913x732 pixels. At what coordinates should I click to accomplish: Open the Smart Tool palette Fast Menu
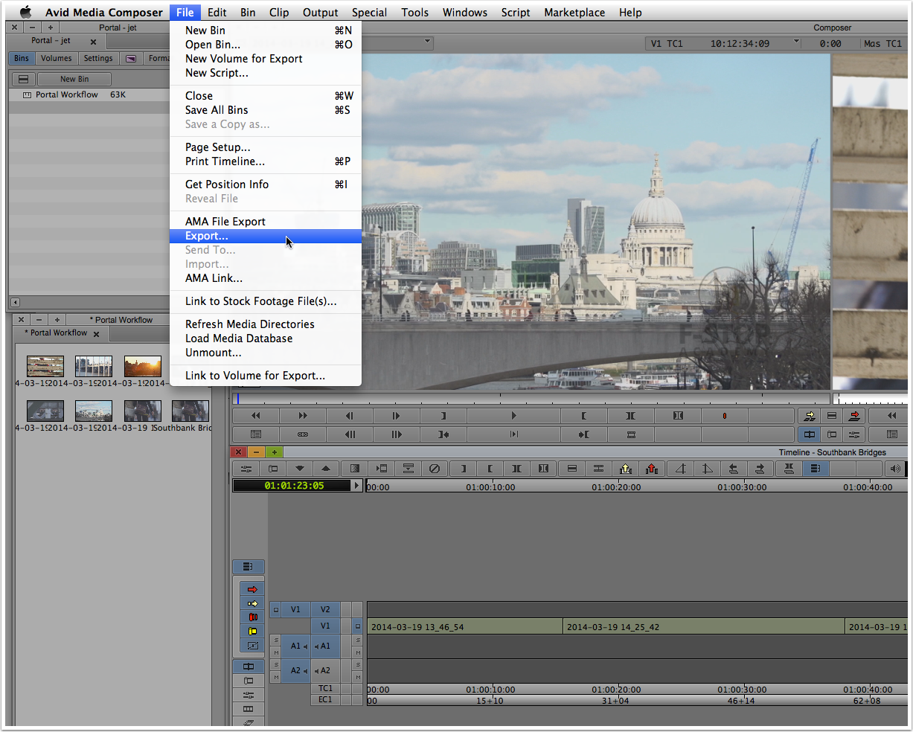click(248, 567)
